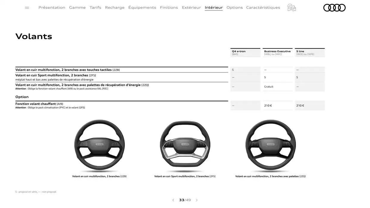The image size is (370, 208).
Task: Click the Audi rings logo
Action: click(334, 7)
